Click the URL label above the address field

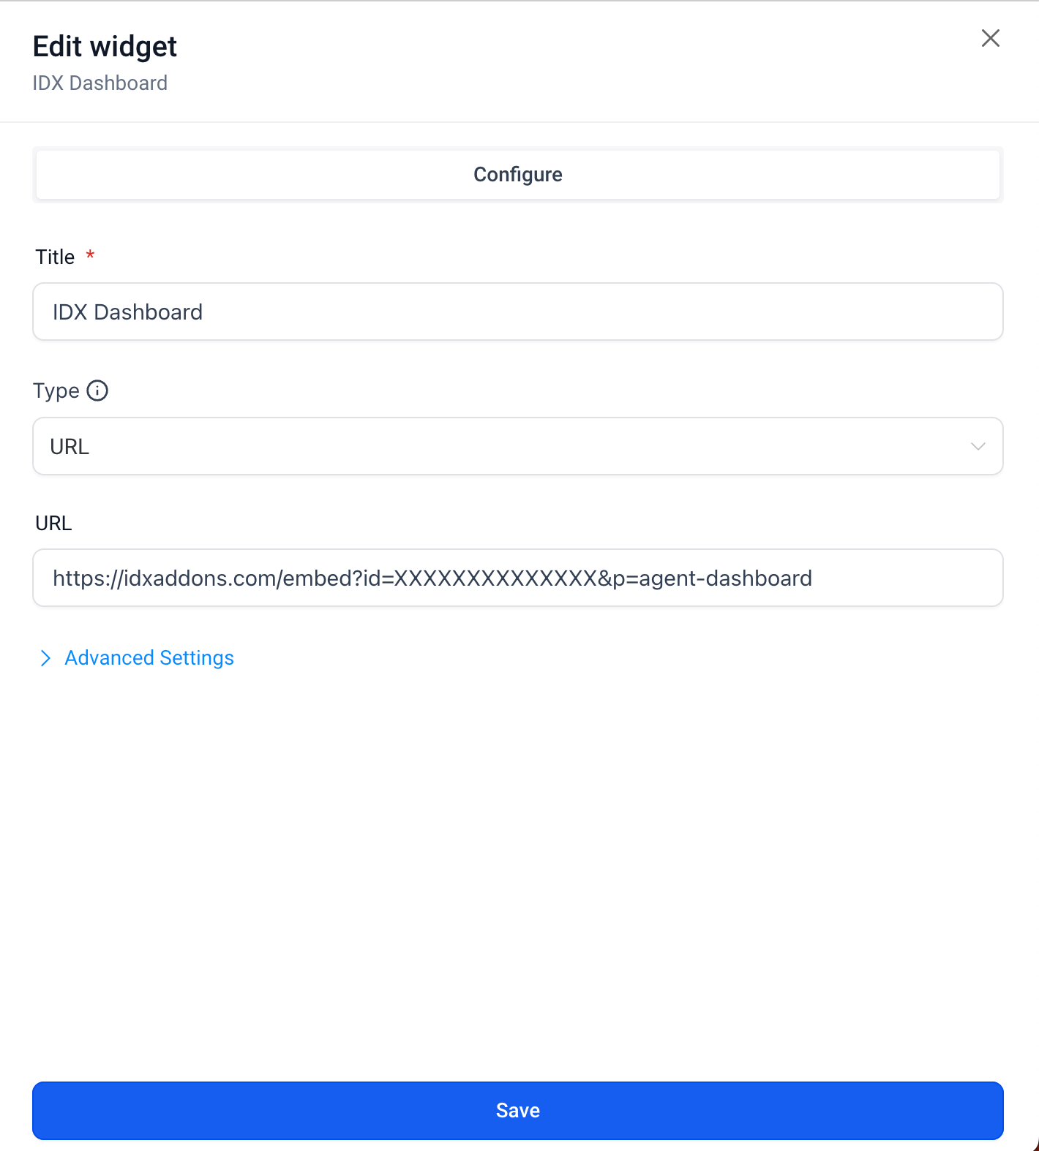coord(53,524)
